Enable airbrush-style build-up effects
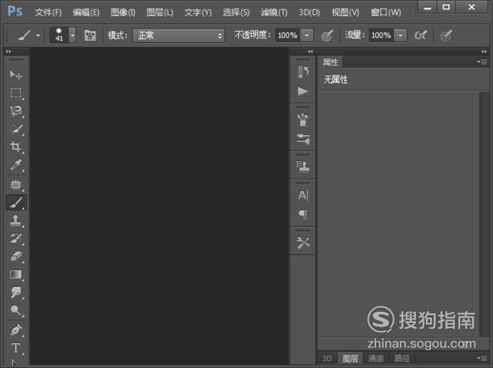 (421, 35)
